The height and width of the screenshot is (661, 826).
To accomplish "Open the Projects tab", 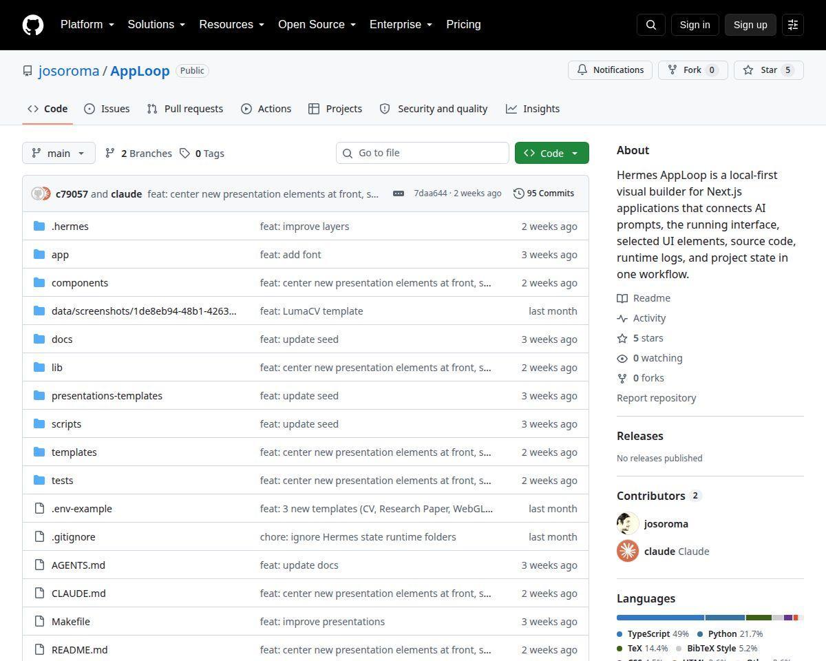I will point(335,109).
